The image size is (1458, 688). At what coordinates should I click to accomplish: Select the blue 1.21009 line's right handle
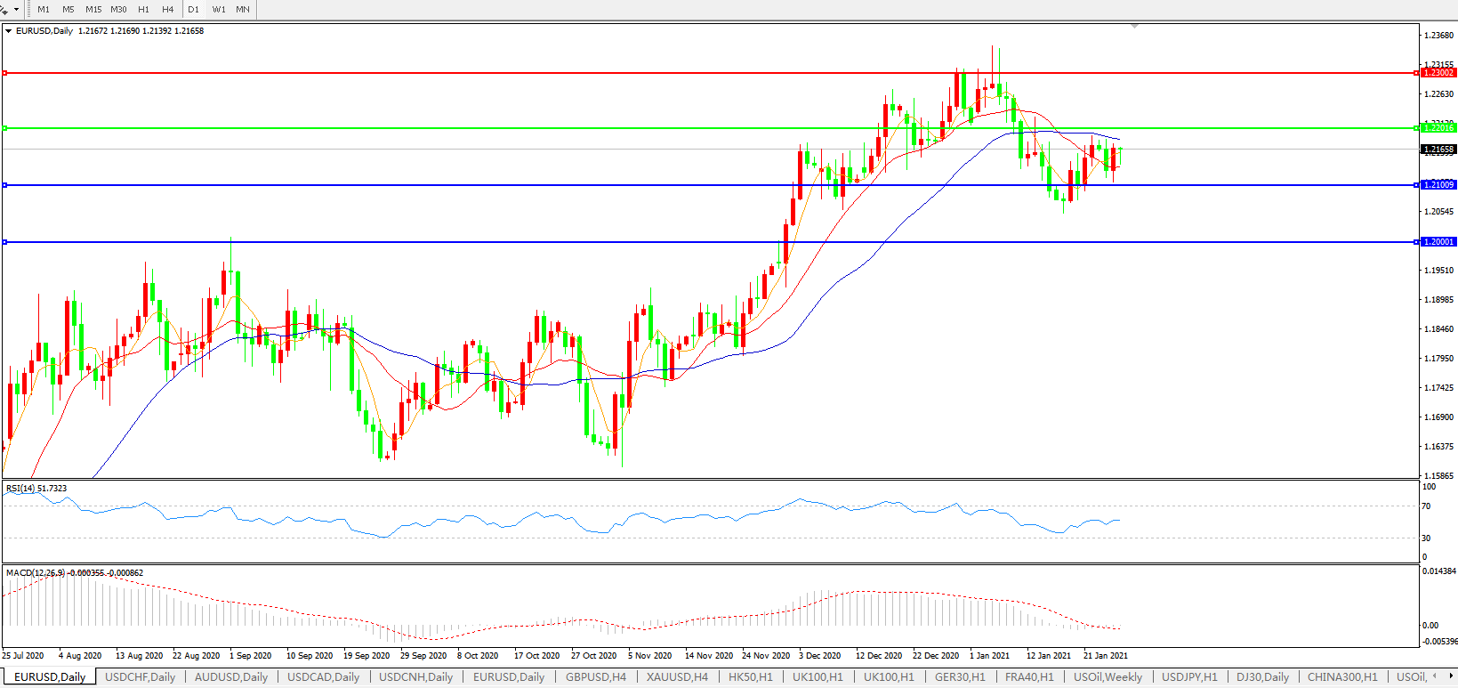[x=1416, y=185]
